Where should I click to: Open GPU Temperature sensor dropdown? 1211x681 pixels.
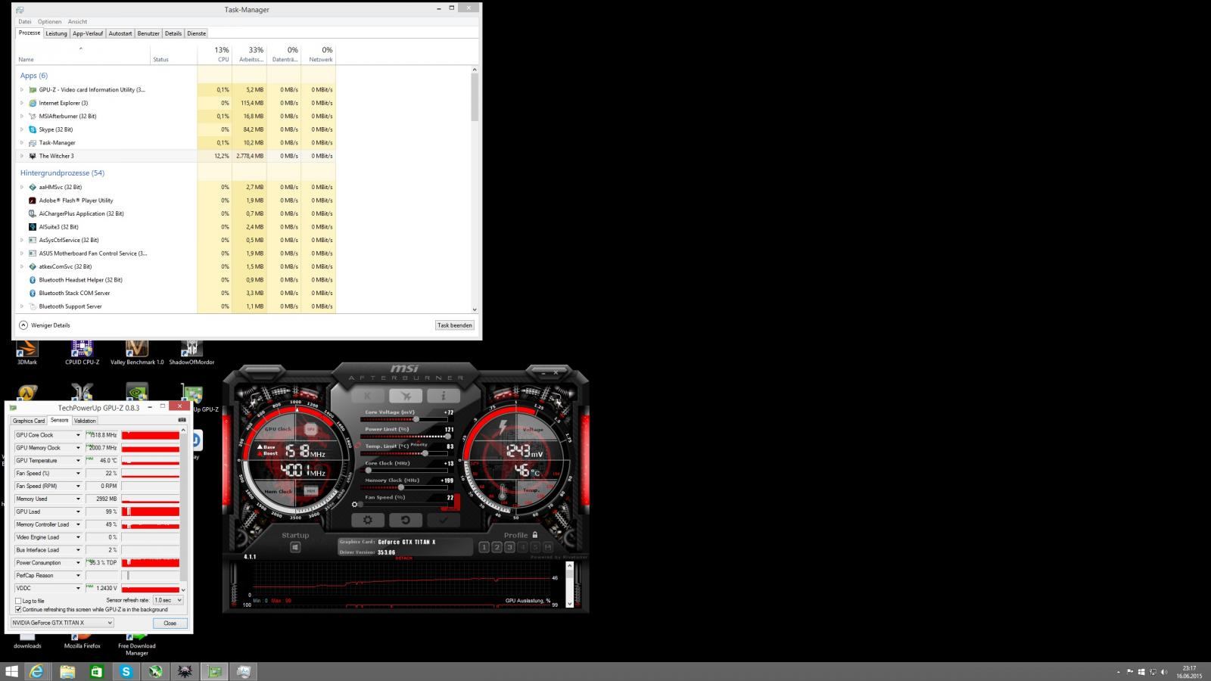coord(78,460)
